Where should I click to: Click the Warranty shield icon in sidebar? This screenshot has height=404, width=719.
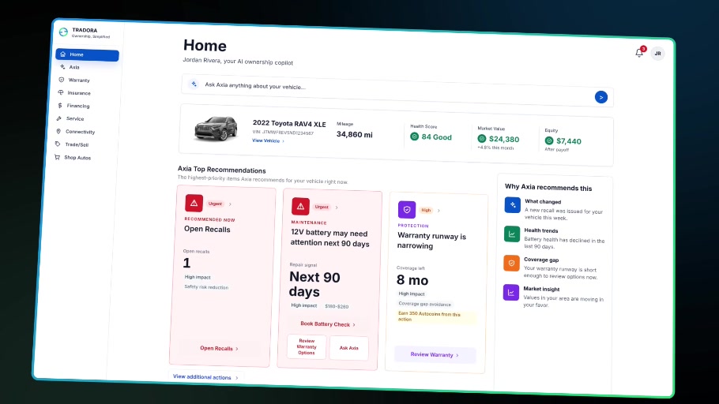62,80
